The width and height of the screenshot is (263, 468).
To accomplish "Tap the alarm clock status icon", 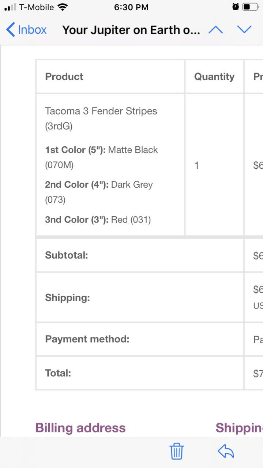I will click(236, 7).
